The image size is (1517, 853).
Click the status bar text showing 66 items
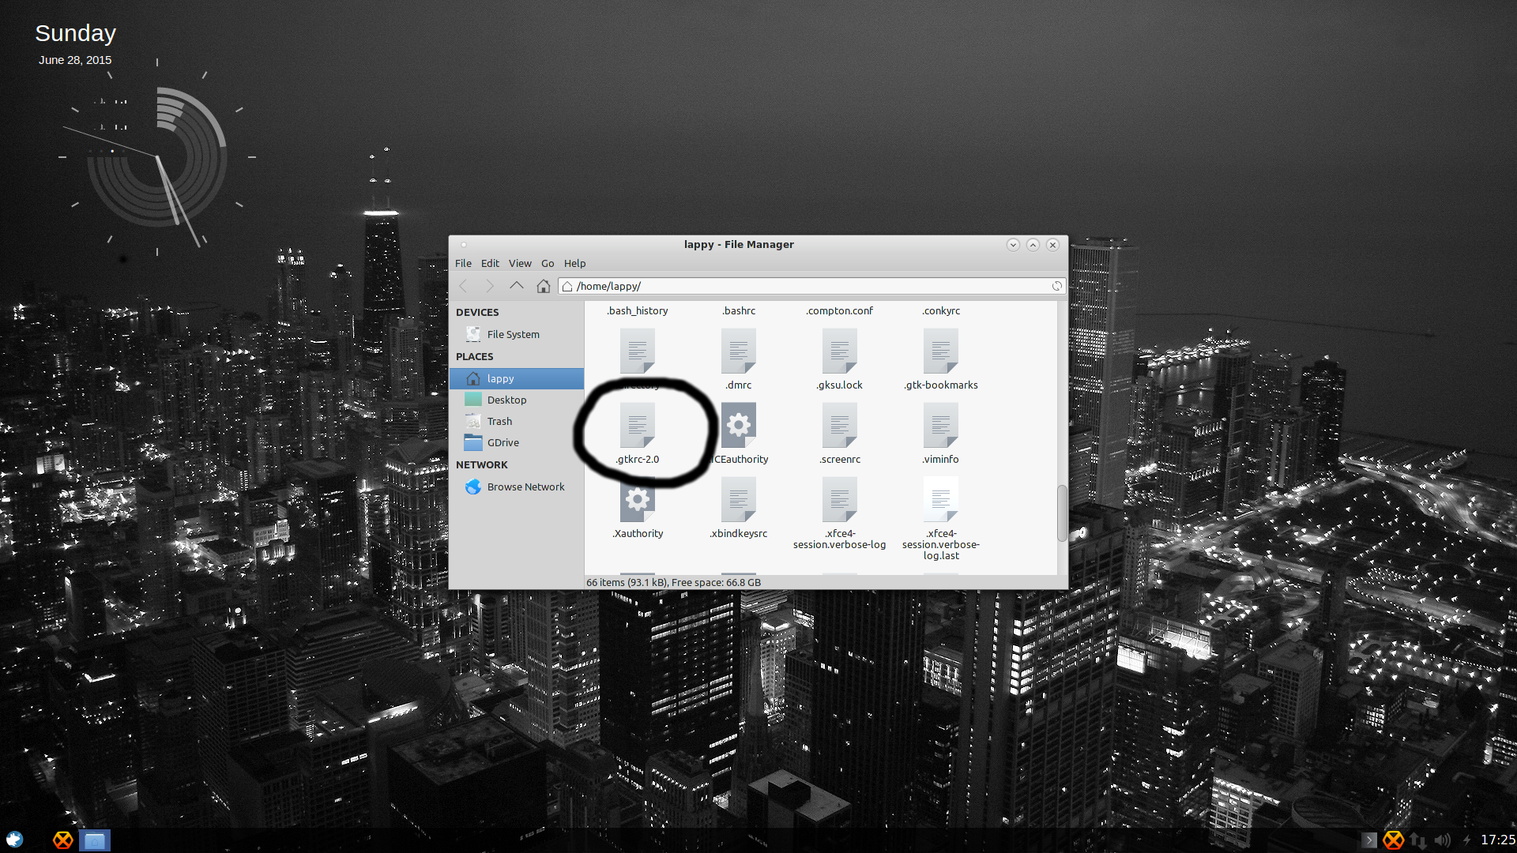click(x=673, y=582)
